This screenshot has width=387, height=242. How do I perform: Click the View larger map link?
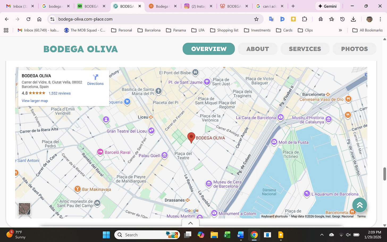(x=35, y=101)
